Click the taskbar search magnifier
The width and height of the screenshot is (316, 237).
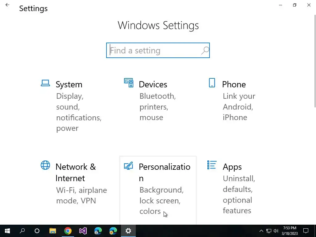tap(22, 231)
